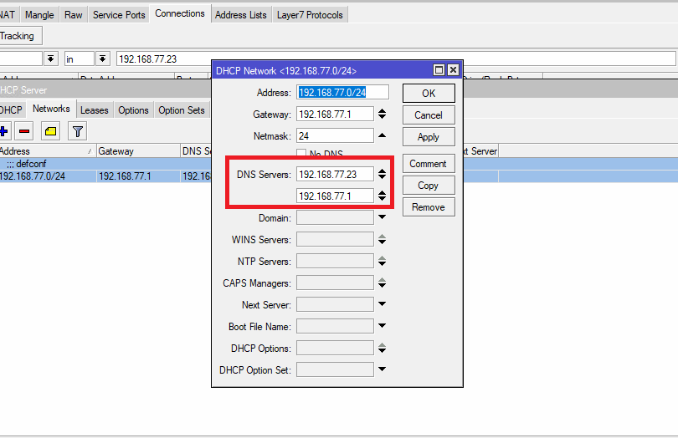Expand the Domain field arrow
The image size is (678, 438).
click(382, 217)
